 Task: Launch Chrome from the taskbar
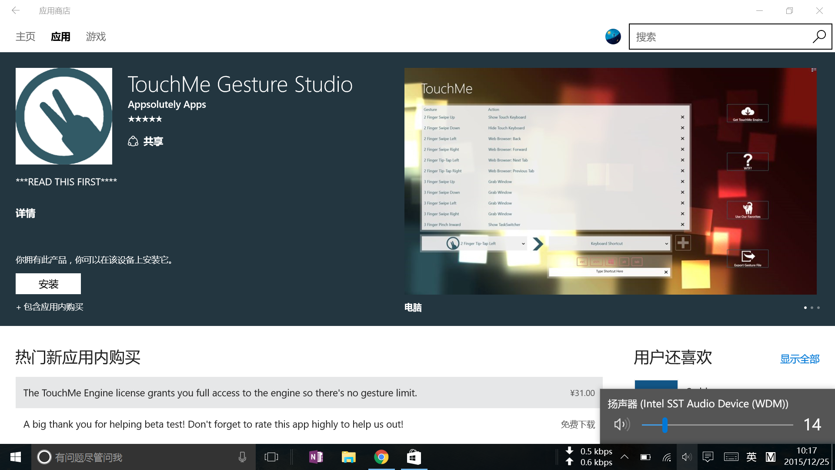click(381, 457)
